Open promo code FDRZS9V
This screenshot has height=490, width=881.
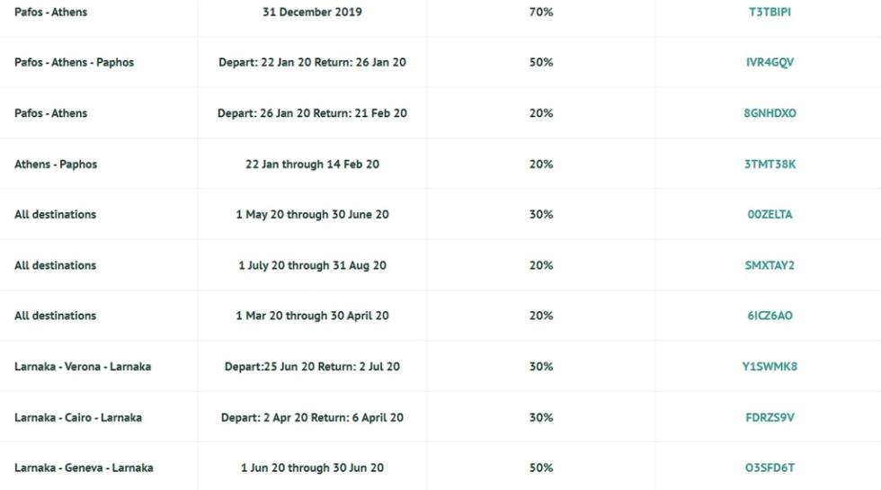pos(770,417)
